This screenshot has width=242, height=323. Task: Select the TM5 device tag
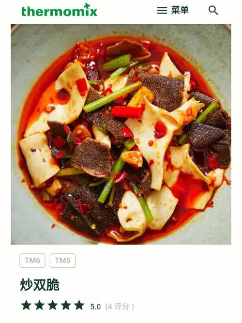coord(62,261)
